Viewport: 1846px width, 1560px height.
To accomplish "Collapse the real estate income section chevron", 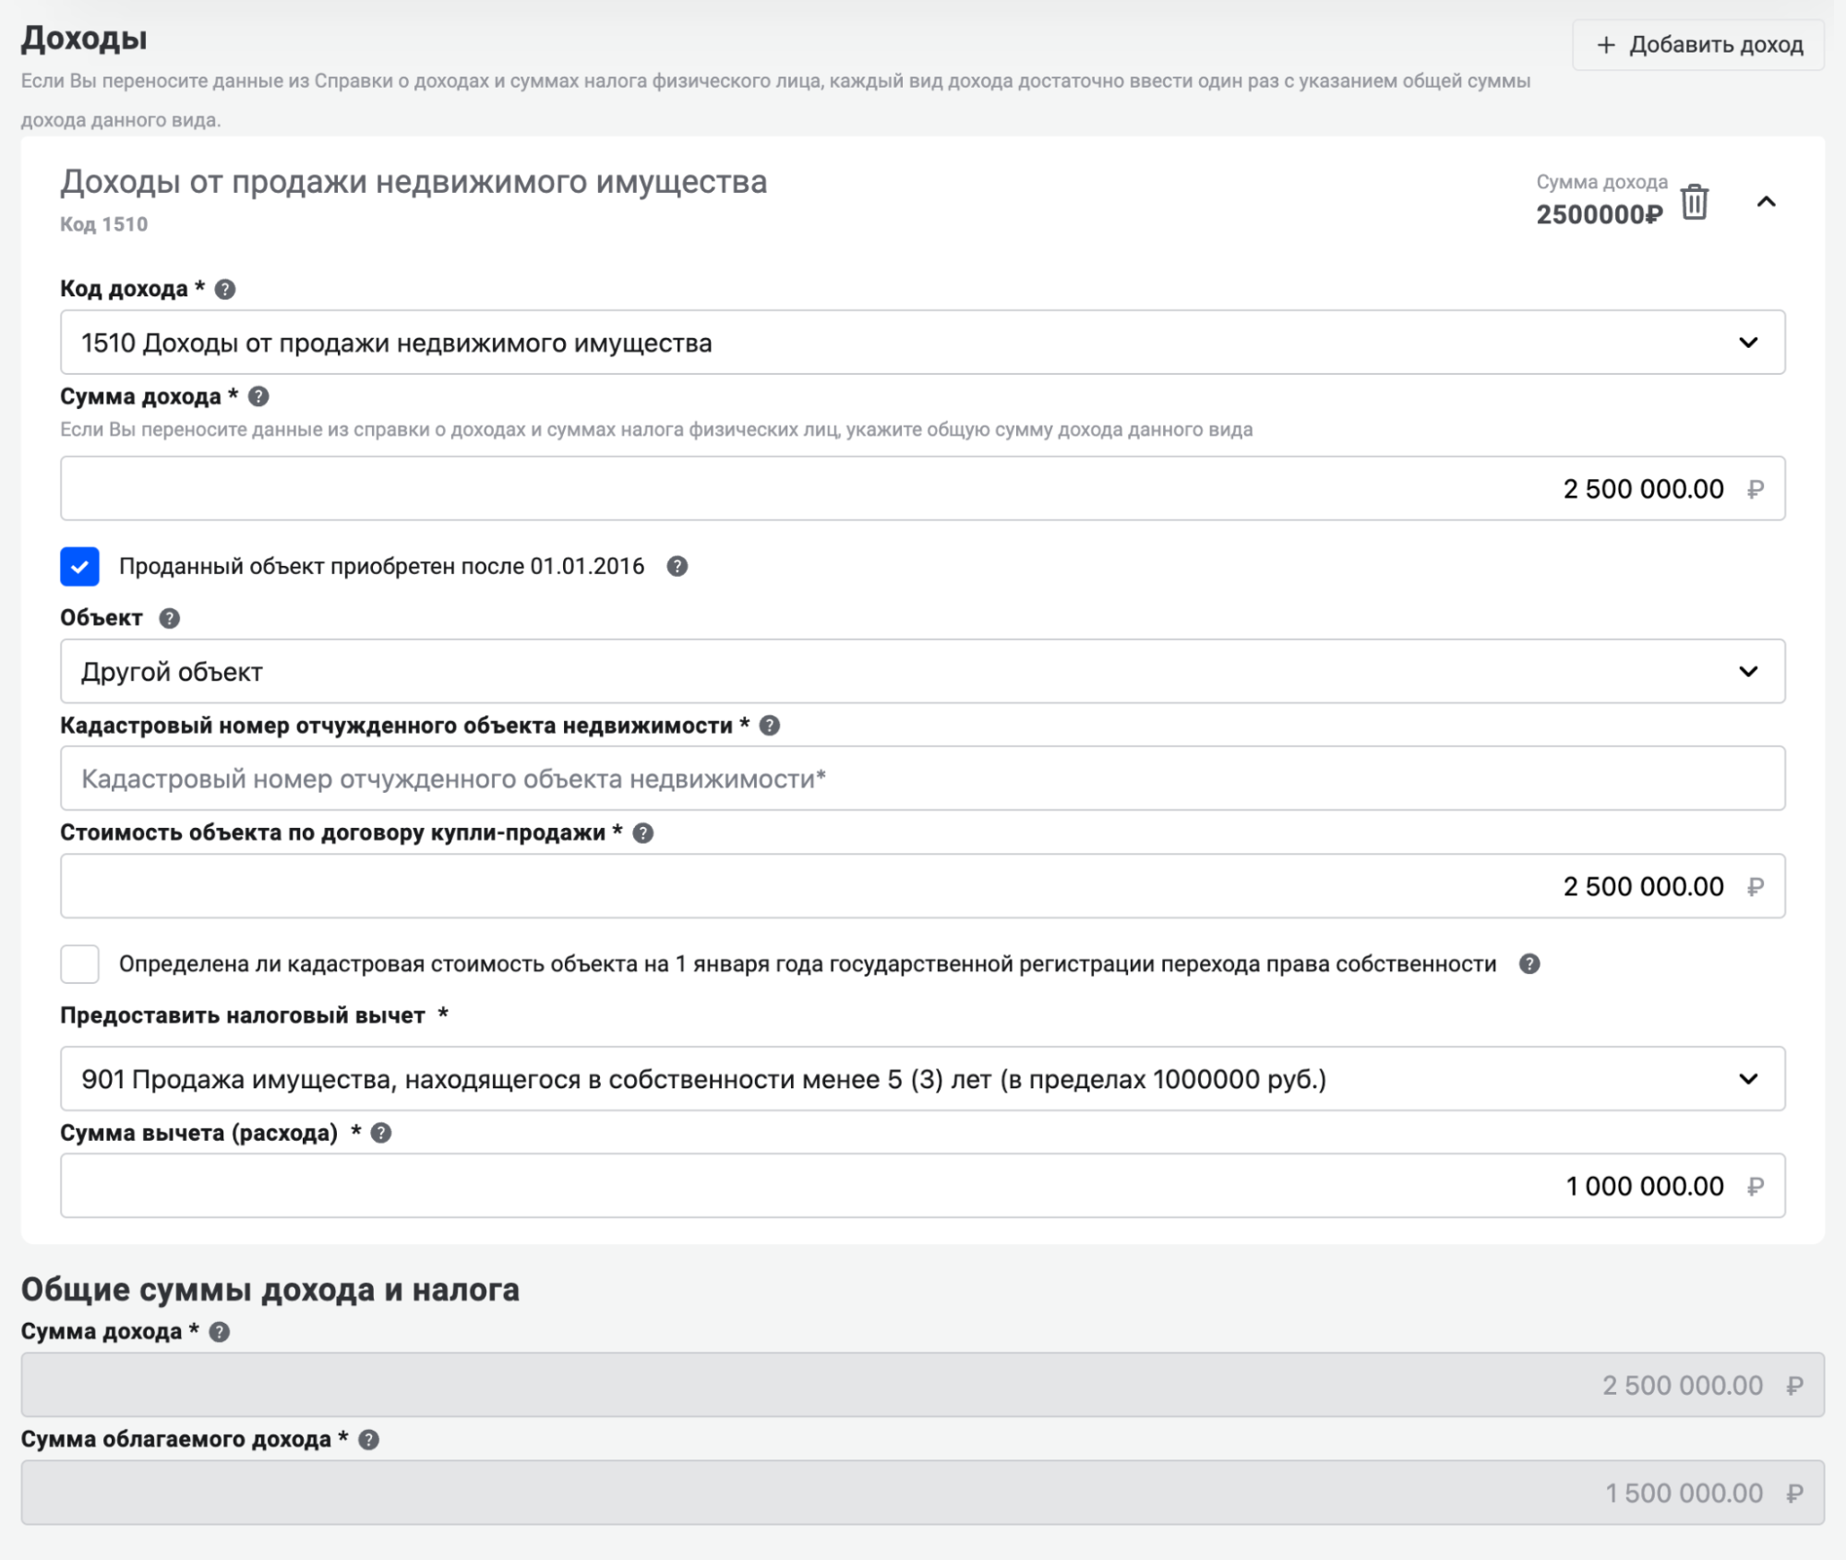I will click(1766, 202).
